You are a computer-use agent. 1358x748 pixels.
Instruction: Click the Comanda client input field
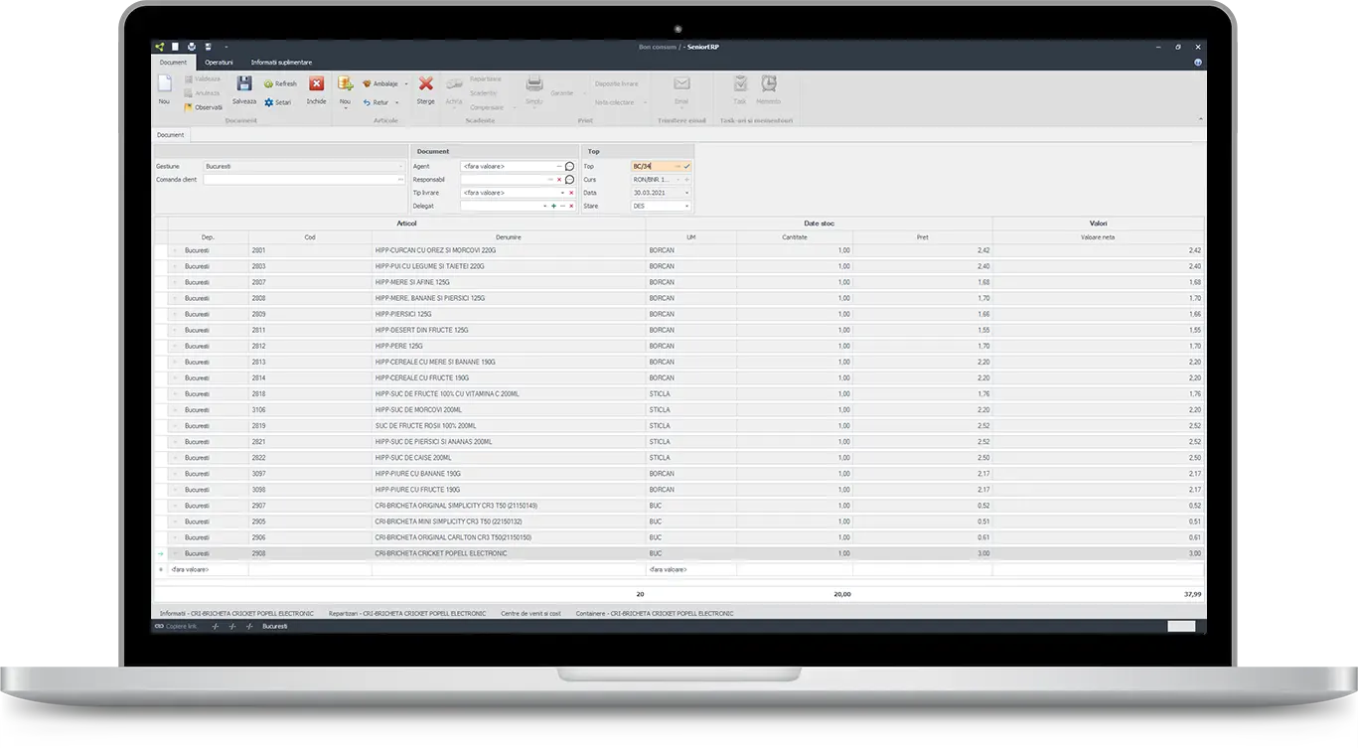tap(304, 180)
